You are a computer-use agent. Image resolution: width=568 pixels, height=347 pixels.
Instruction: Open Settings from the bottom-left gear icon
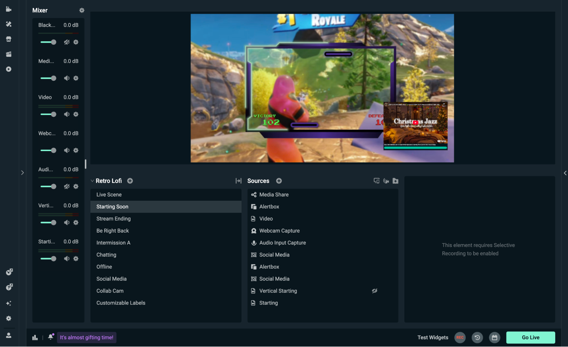[x=9, y=318]
